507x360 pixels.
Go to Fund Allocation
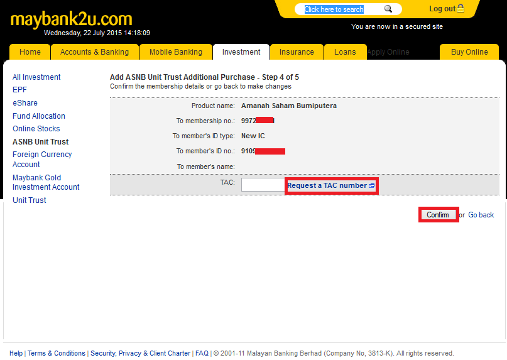(39, 116)
